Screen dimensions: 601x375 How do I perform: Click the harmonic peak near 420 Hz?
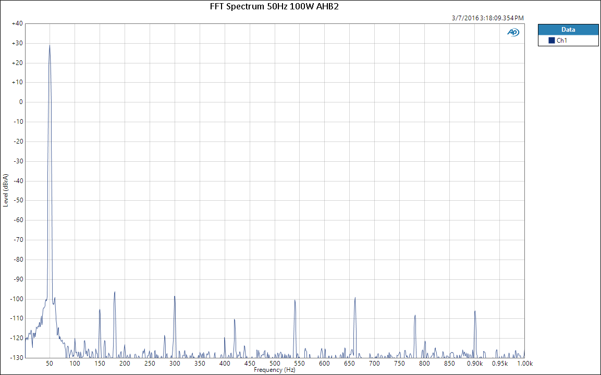[235, 319]
